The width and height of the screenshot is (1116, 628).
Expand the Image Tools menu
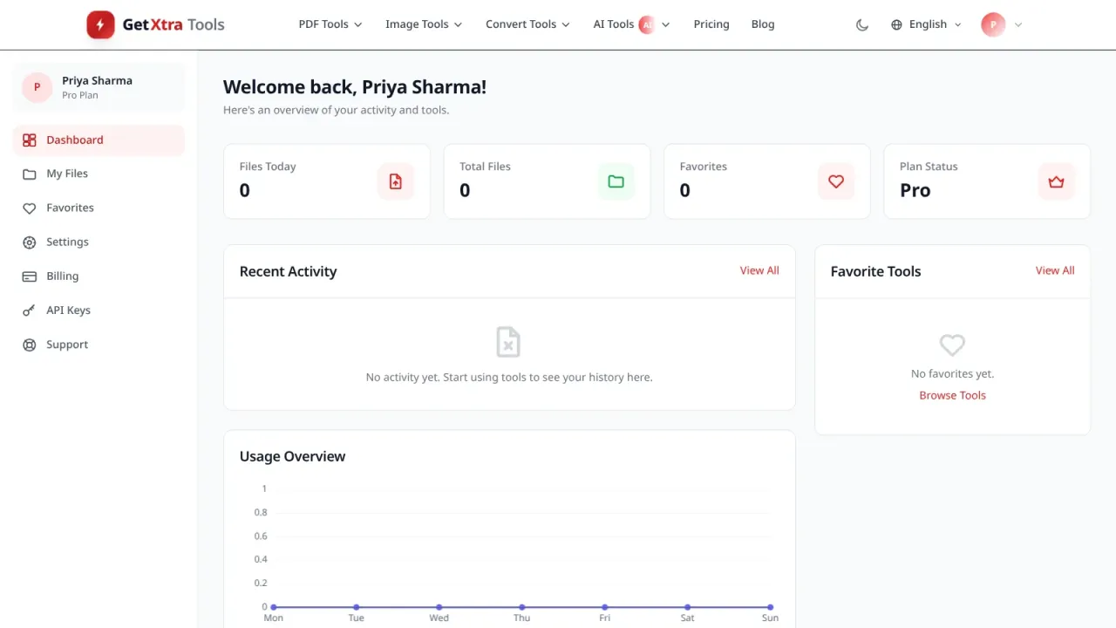click(424, 24)
